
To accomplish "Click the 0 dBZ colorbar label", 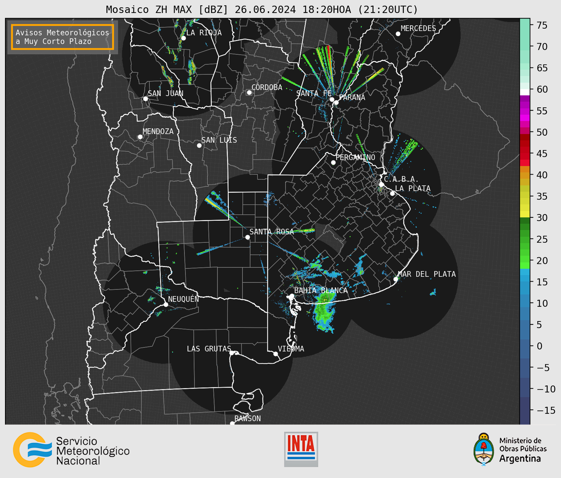I will click(539, 346).
